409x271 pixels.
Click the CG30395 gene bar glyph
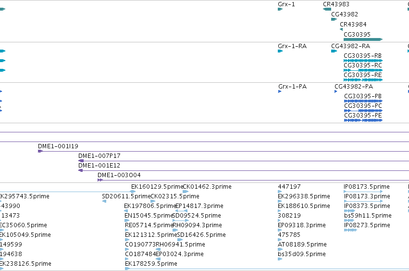pyautogui.click(x=363, y=39)
